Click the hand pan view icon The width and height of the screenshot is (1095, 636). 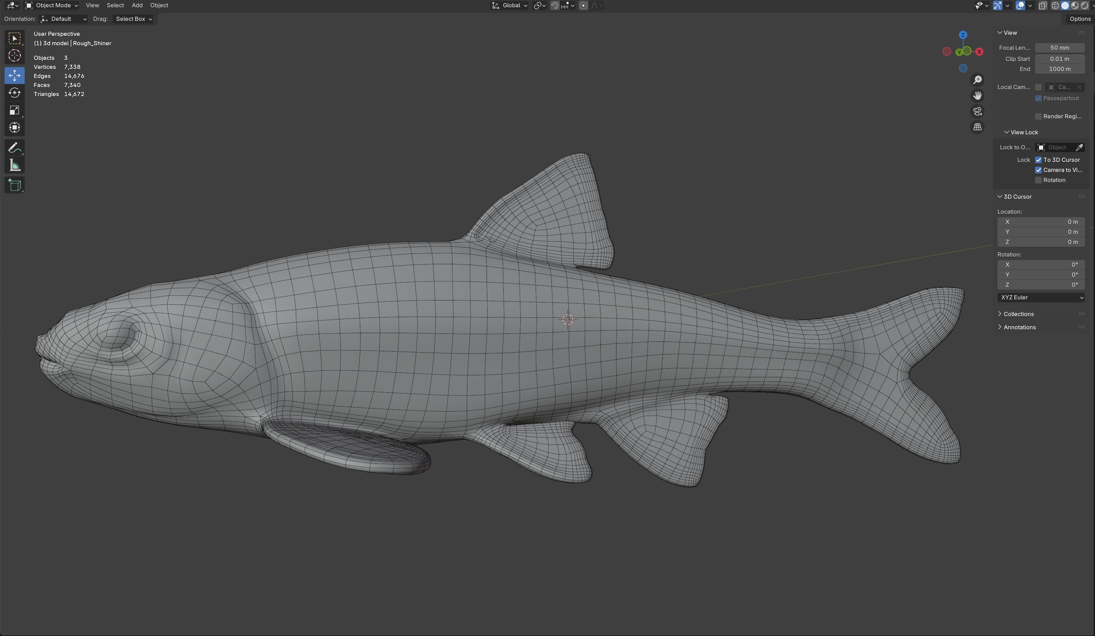point(977,96)
